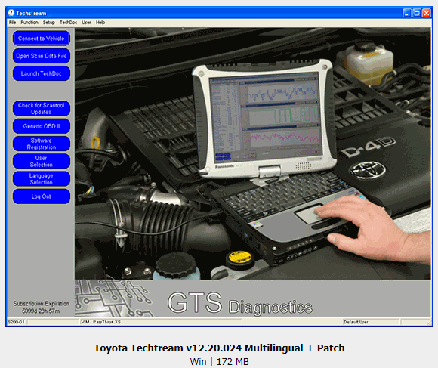Click the Log Out button
This screenshot has height=368, width=438.
[x=42, y=196]
